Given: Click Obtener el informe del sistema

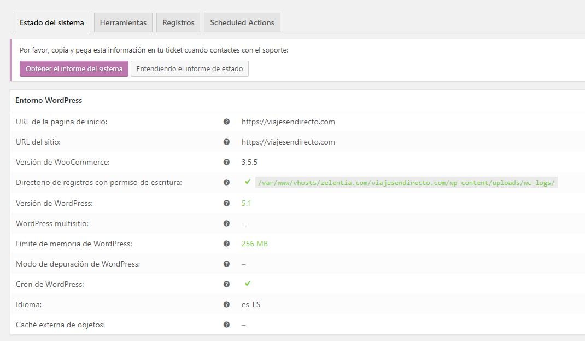Looking at the screenshot, I should pos(73,68).
